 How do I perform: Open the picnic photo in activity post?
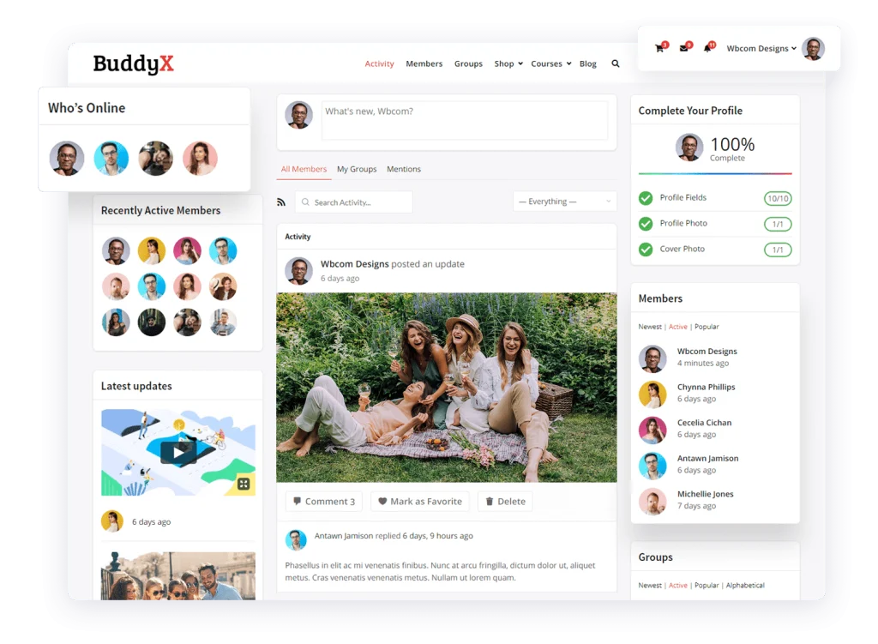coord(446,388)
